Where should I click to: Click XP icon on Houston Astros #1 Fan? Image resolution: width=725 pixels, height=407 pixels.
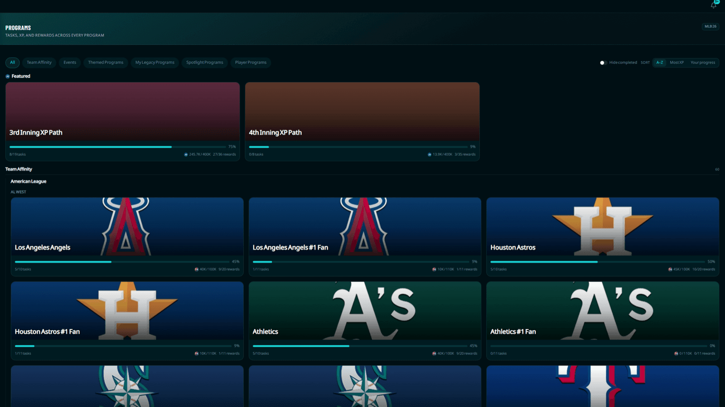[x=197, y=354]
